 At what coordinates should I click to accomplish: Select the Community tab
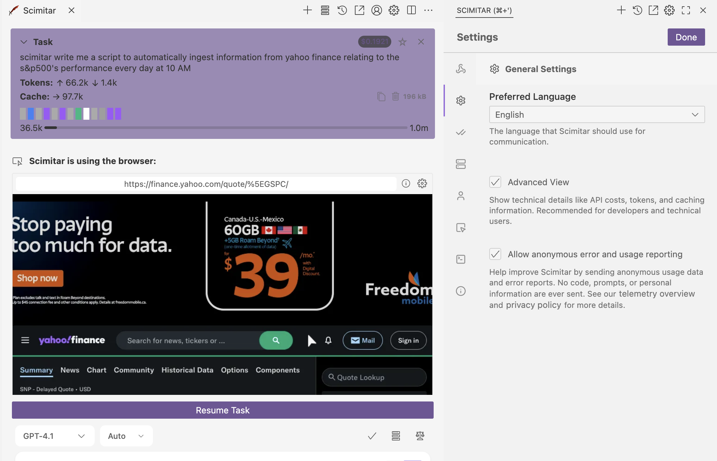tap(134, 370)
